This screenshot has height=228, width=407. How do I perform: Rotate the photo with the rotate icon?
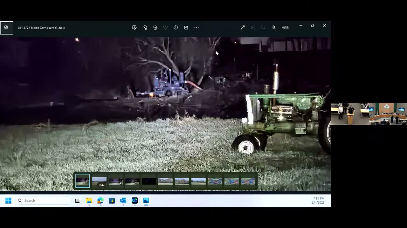point(145,28)
